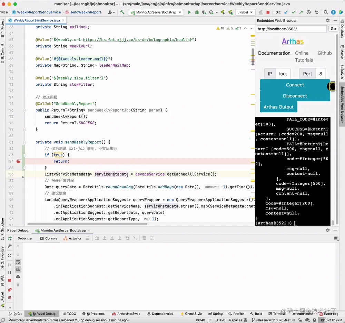Push commits with Git green arrow
This screenshot has height=323, width=345.
tap(301, 12)
